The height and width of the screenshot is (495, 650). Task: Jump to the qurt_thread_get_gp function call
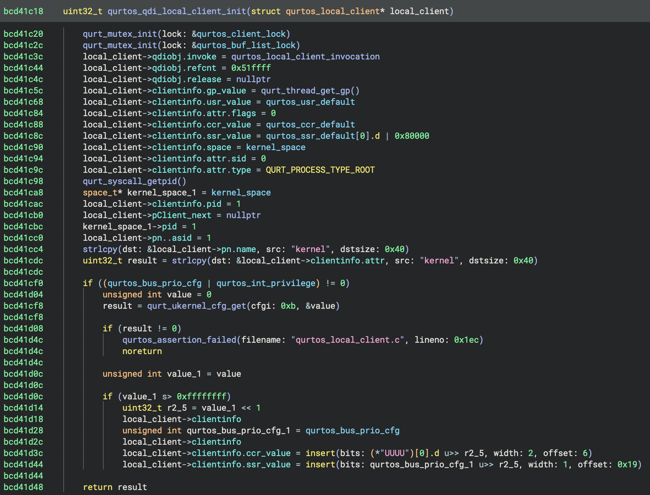tap(307, 91)
